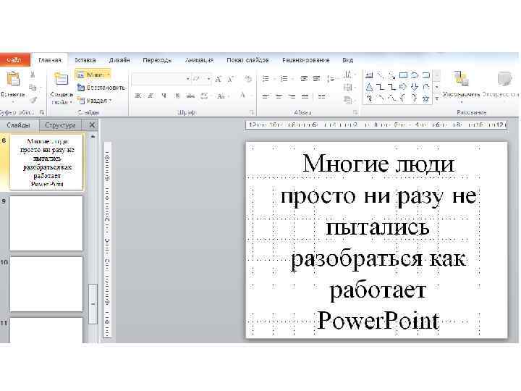
Task: Select the Rectangle shape in gallery
Action: [403, 75]
